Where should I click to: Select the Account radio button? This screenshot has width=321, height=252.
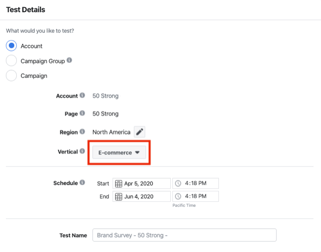(x=11, y=46)
